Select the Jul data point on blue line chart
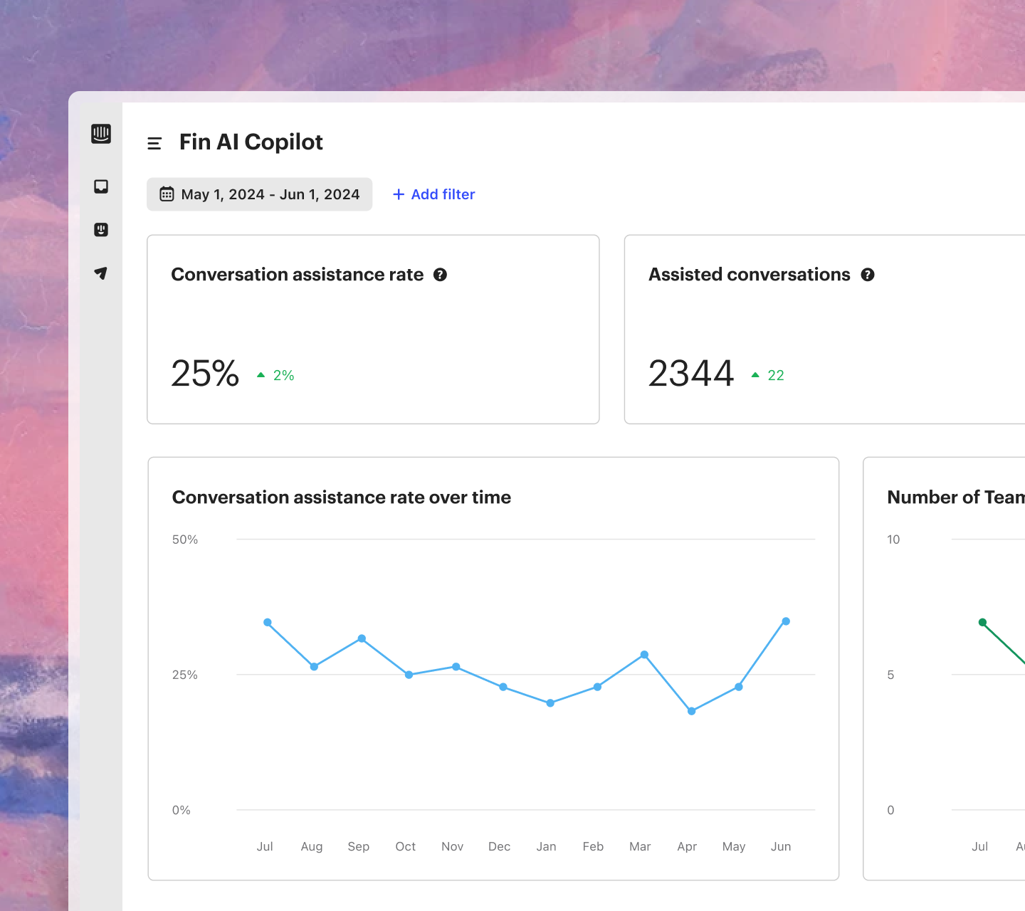The image size is (1025, 911). tap(268, 623)
